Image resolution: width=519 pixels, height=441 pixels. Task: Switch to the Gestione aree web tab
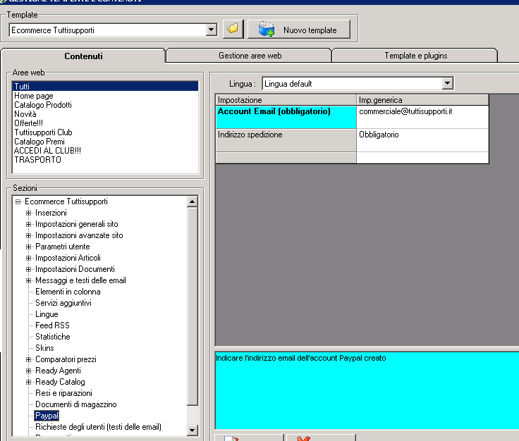coord(250,55)
